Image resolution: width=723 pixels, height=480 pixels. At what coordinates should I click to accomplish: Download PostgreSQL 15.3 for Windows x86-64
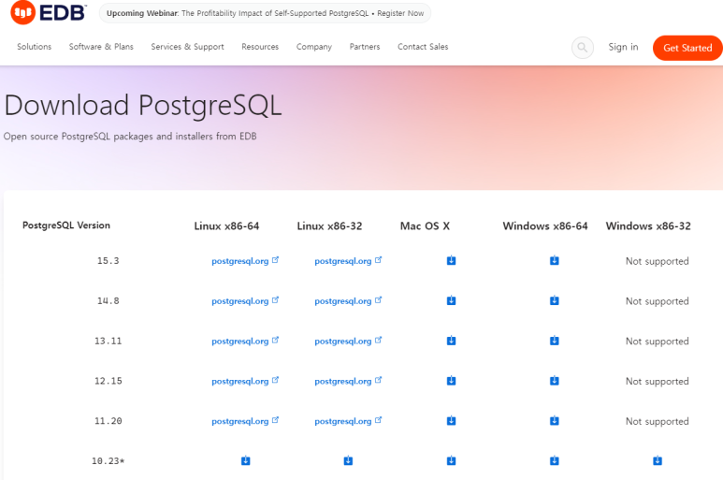tap(555, 260)
